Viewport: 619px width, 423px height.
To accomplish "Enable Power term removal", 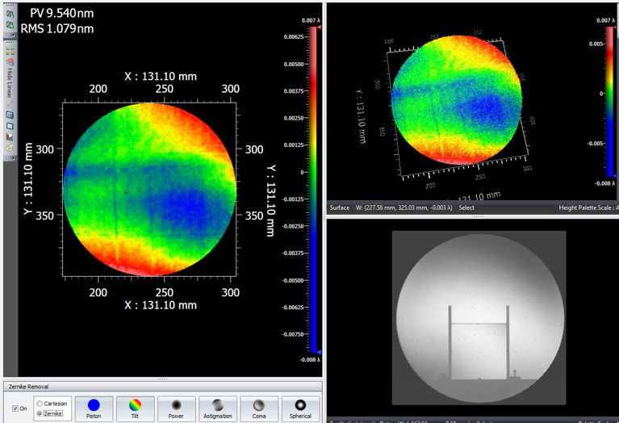I will coord(176,408).
